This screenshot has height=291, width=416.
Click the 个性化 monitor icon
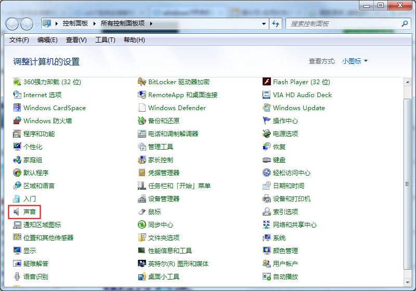tap(17, 147)
